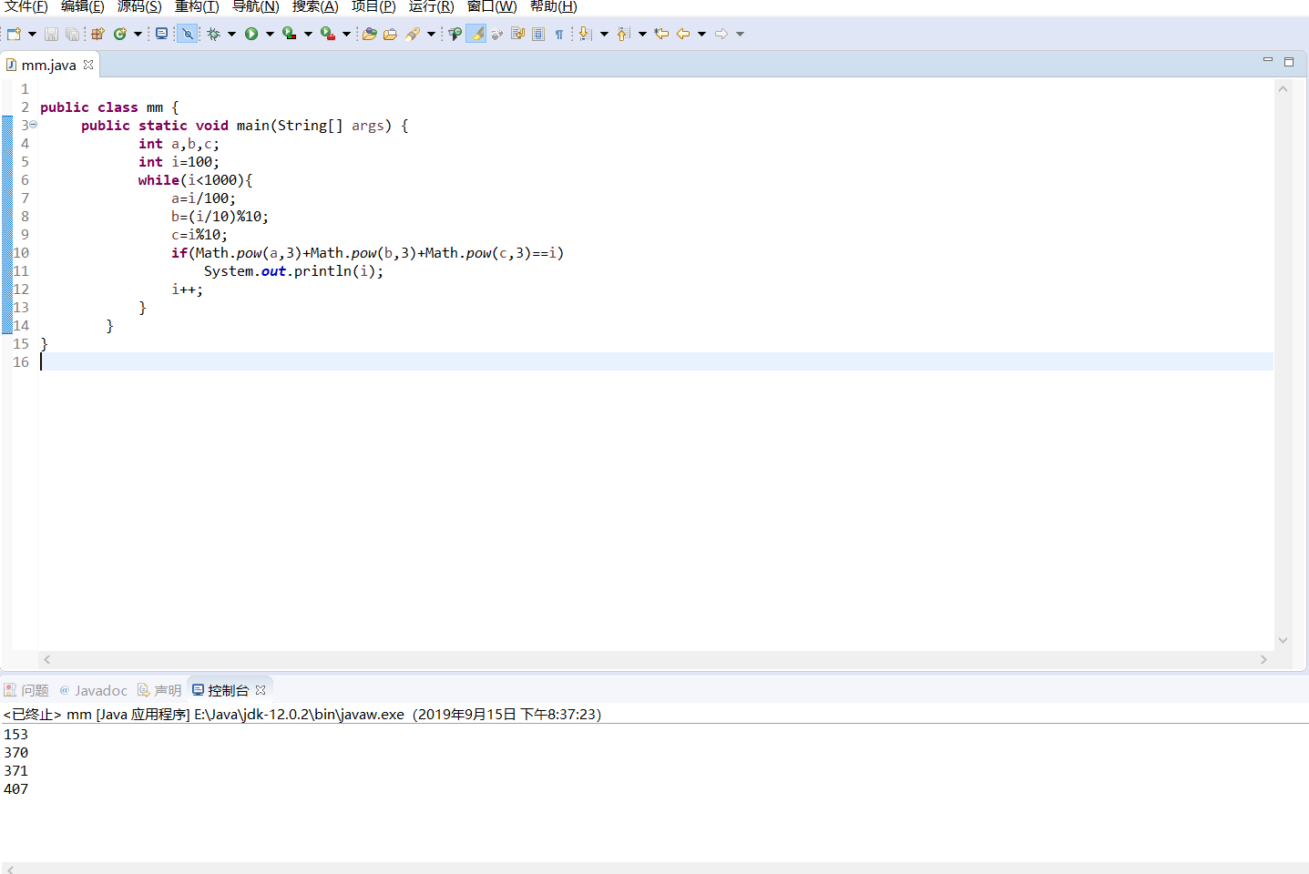The image size is (1309, 874).
Task: Open the 运行(R) menu
Action: coord(431,6)
